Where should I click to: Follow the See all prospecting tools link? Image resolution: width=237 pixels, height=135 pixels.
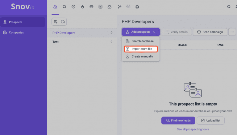(x=193, y=129)
